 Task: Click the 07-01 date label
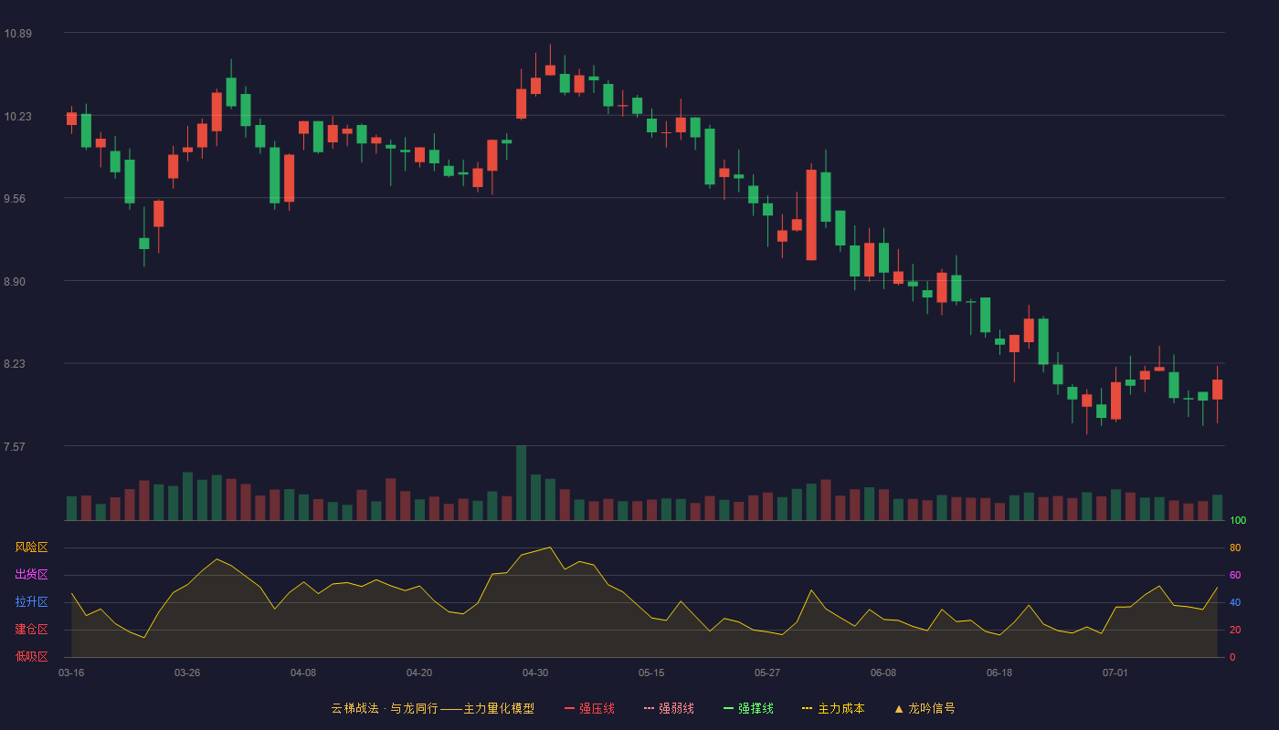tap(1115, 673)
